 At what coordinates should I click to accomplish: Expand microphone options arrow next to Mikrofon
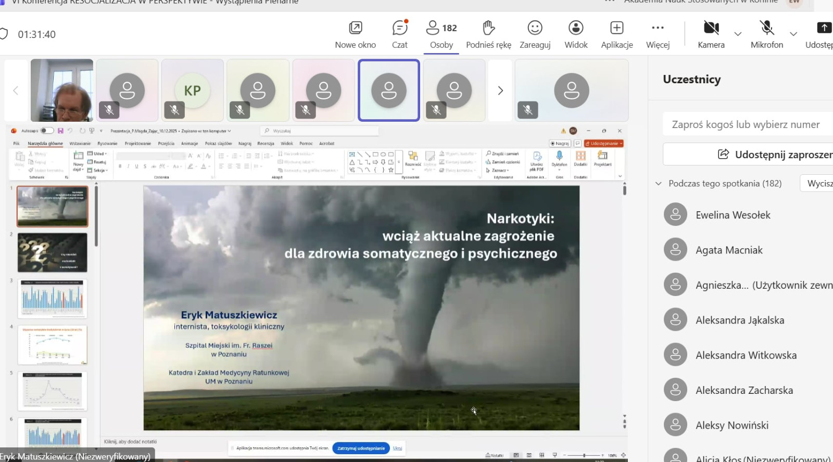793,34
